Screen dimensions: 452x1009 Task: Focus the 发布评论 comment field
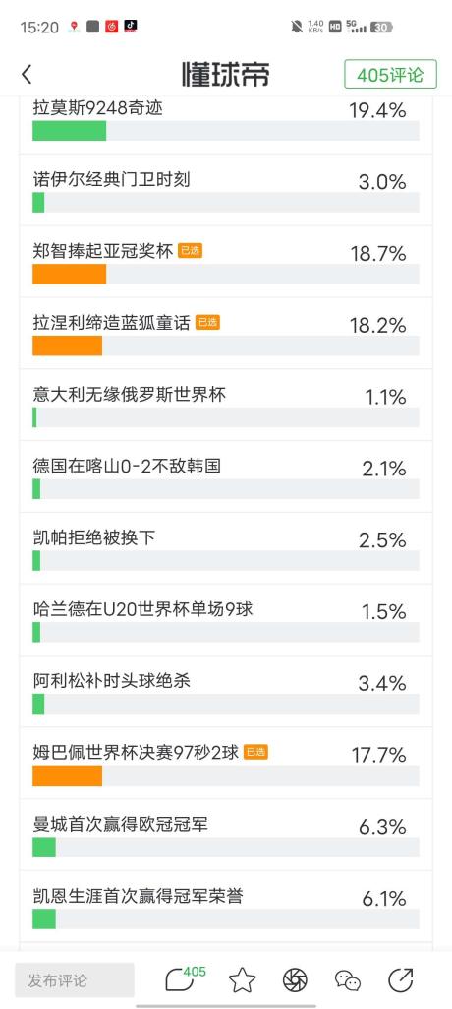[x=75, y=980]
